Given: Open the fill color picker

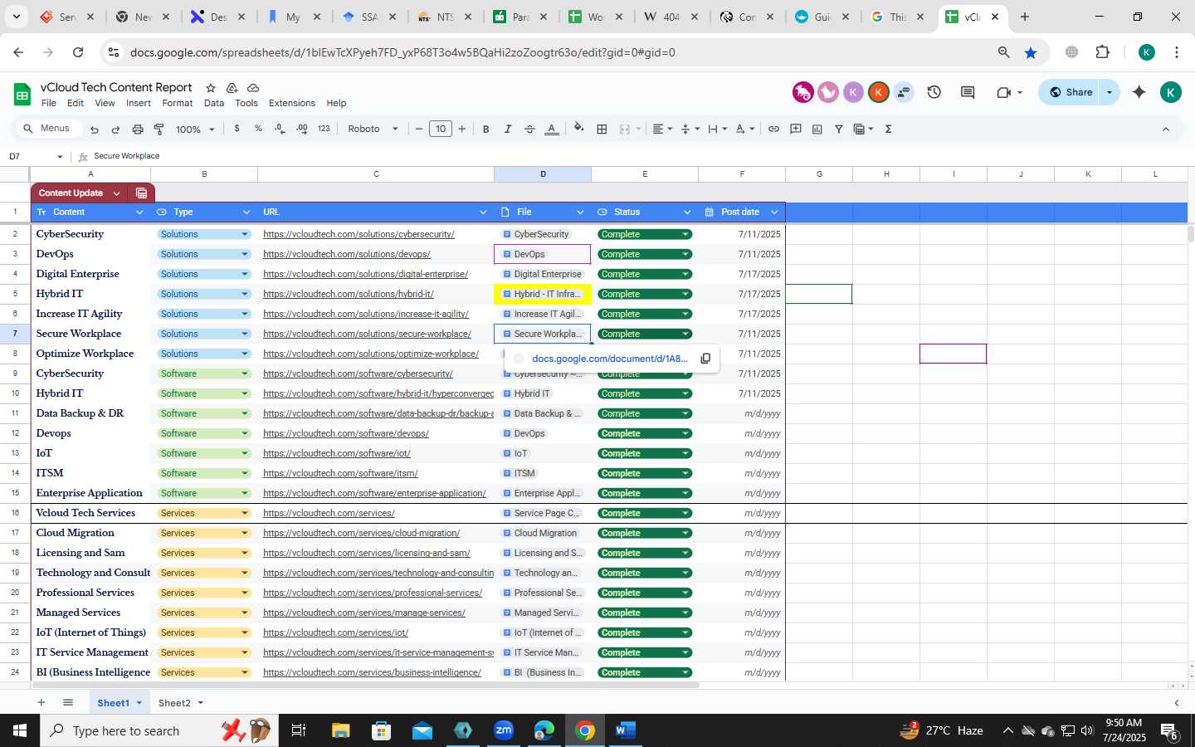Looking at the screenshot, I should point(579,129).
